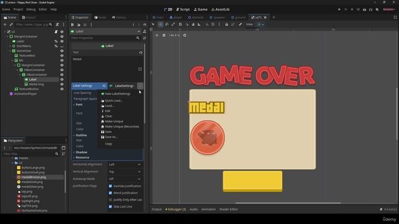
Task: Toggle visibility of the StartMenu node
Action: coord(62,46)
